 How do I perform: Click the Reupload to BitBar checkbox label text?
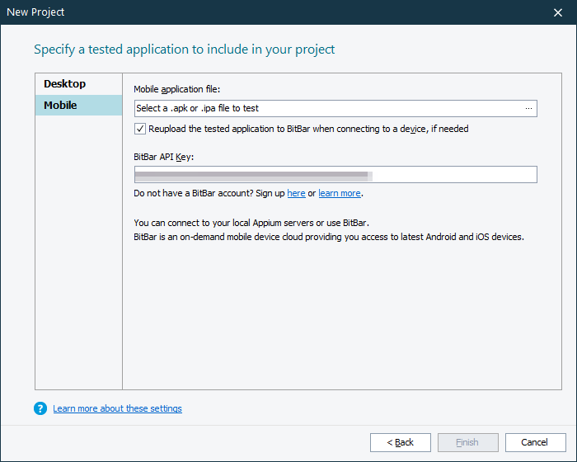(308, 129)
